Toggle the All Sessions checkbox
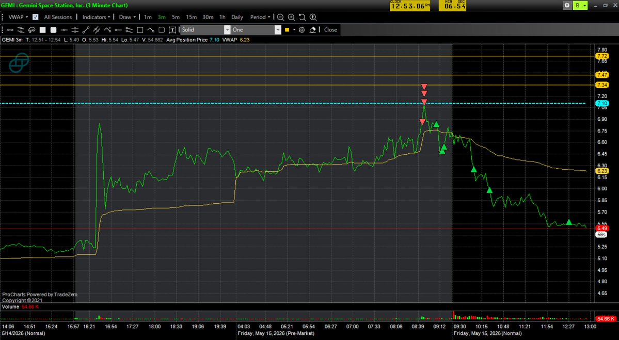 36,17
